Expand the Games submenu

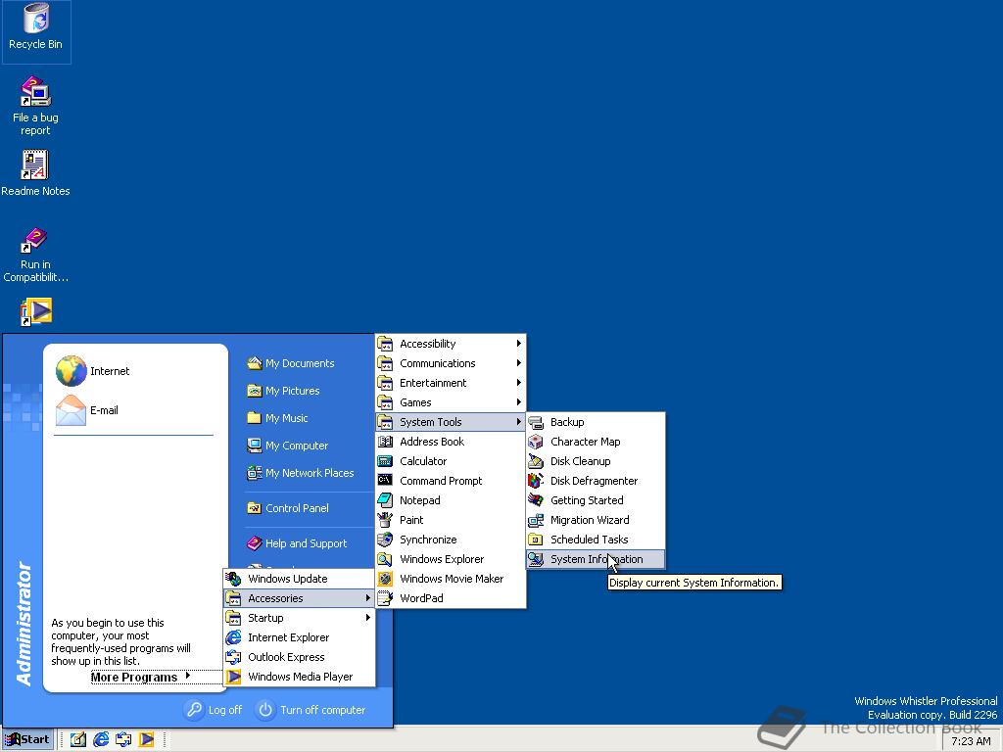pyautogui.click(x=451, y=402)
